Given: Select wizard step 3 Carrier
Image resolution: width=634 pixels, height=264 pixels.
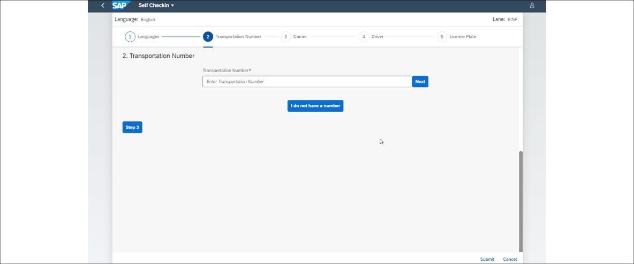Looking at the screenshot, I should pyautogui.click(x=294, y=37).
